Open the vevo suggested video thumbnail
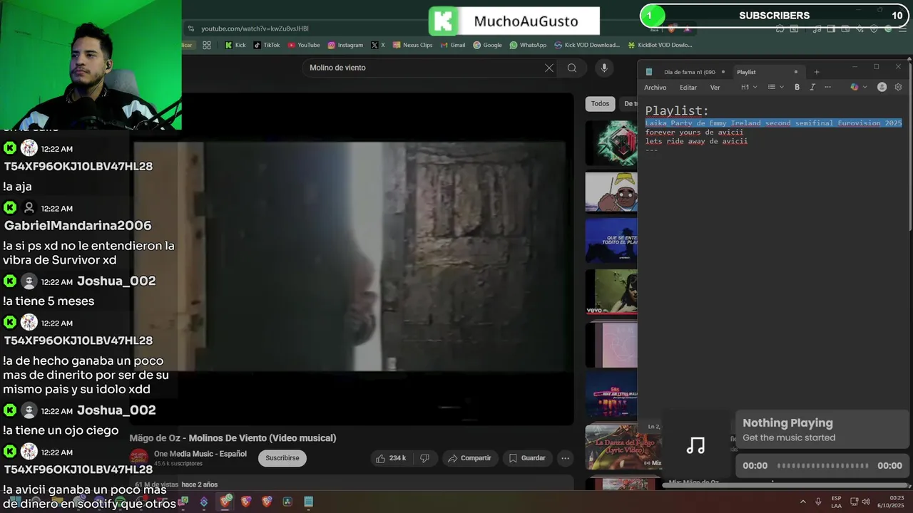 611,291
